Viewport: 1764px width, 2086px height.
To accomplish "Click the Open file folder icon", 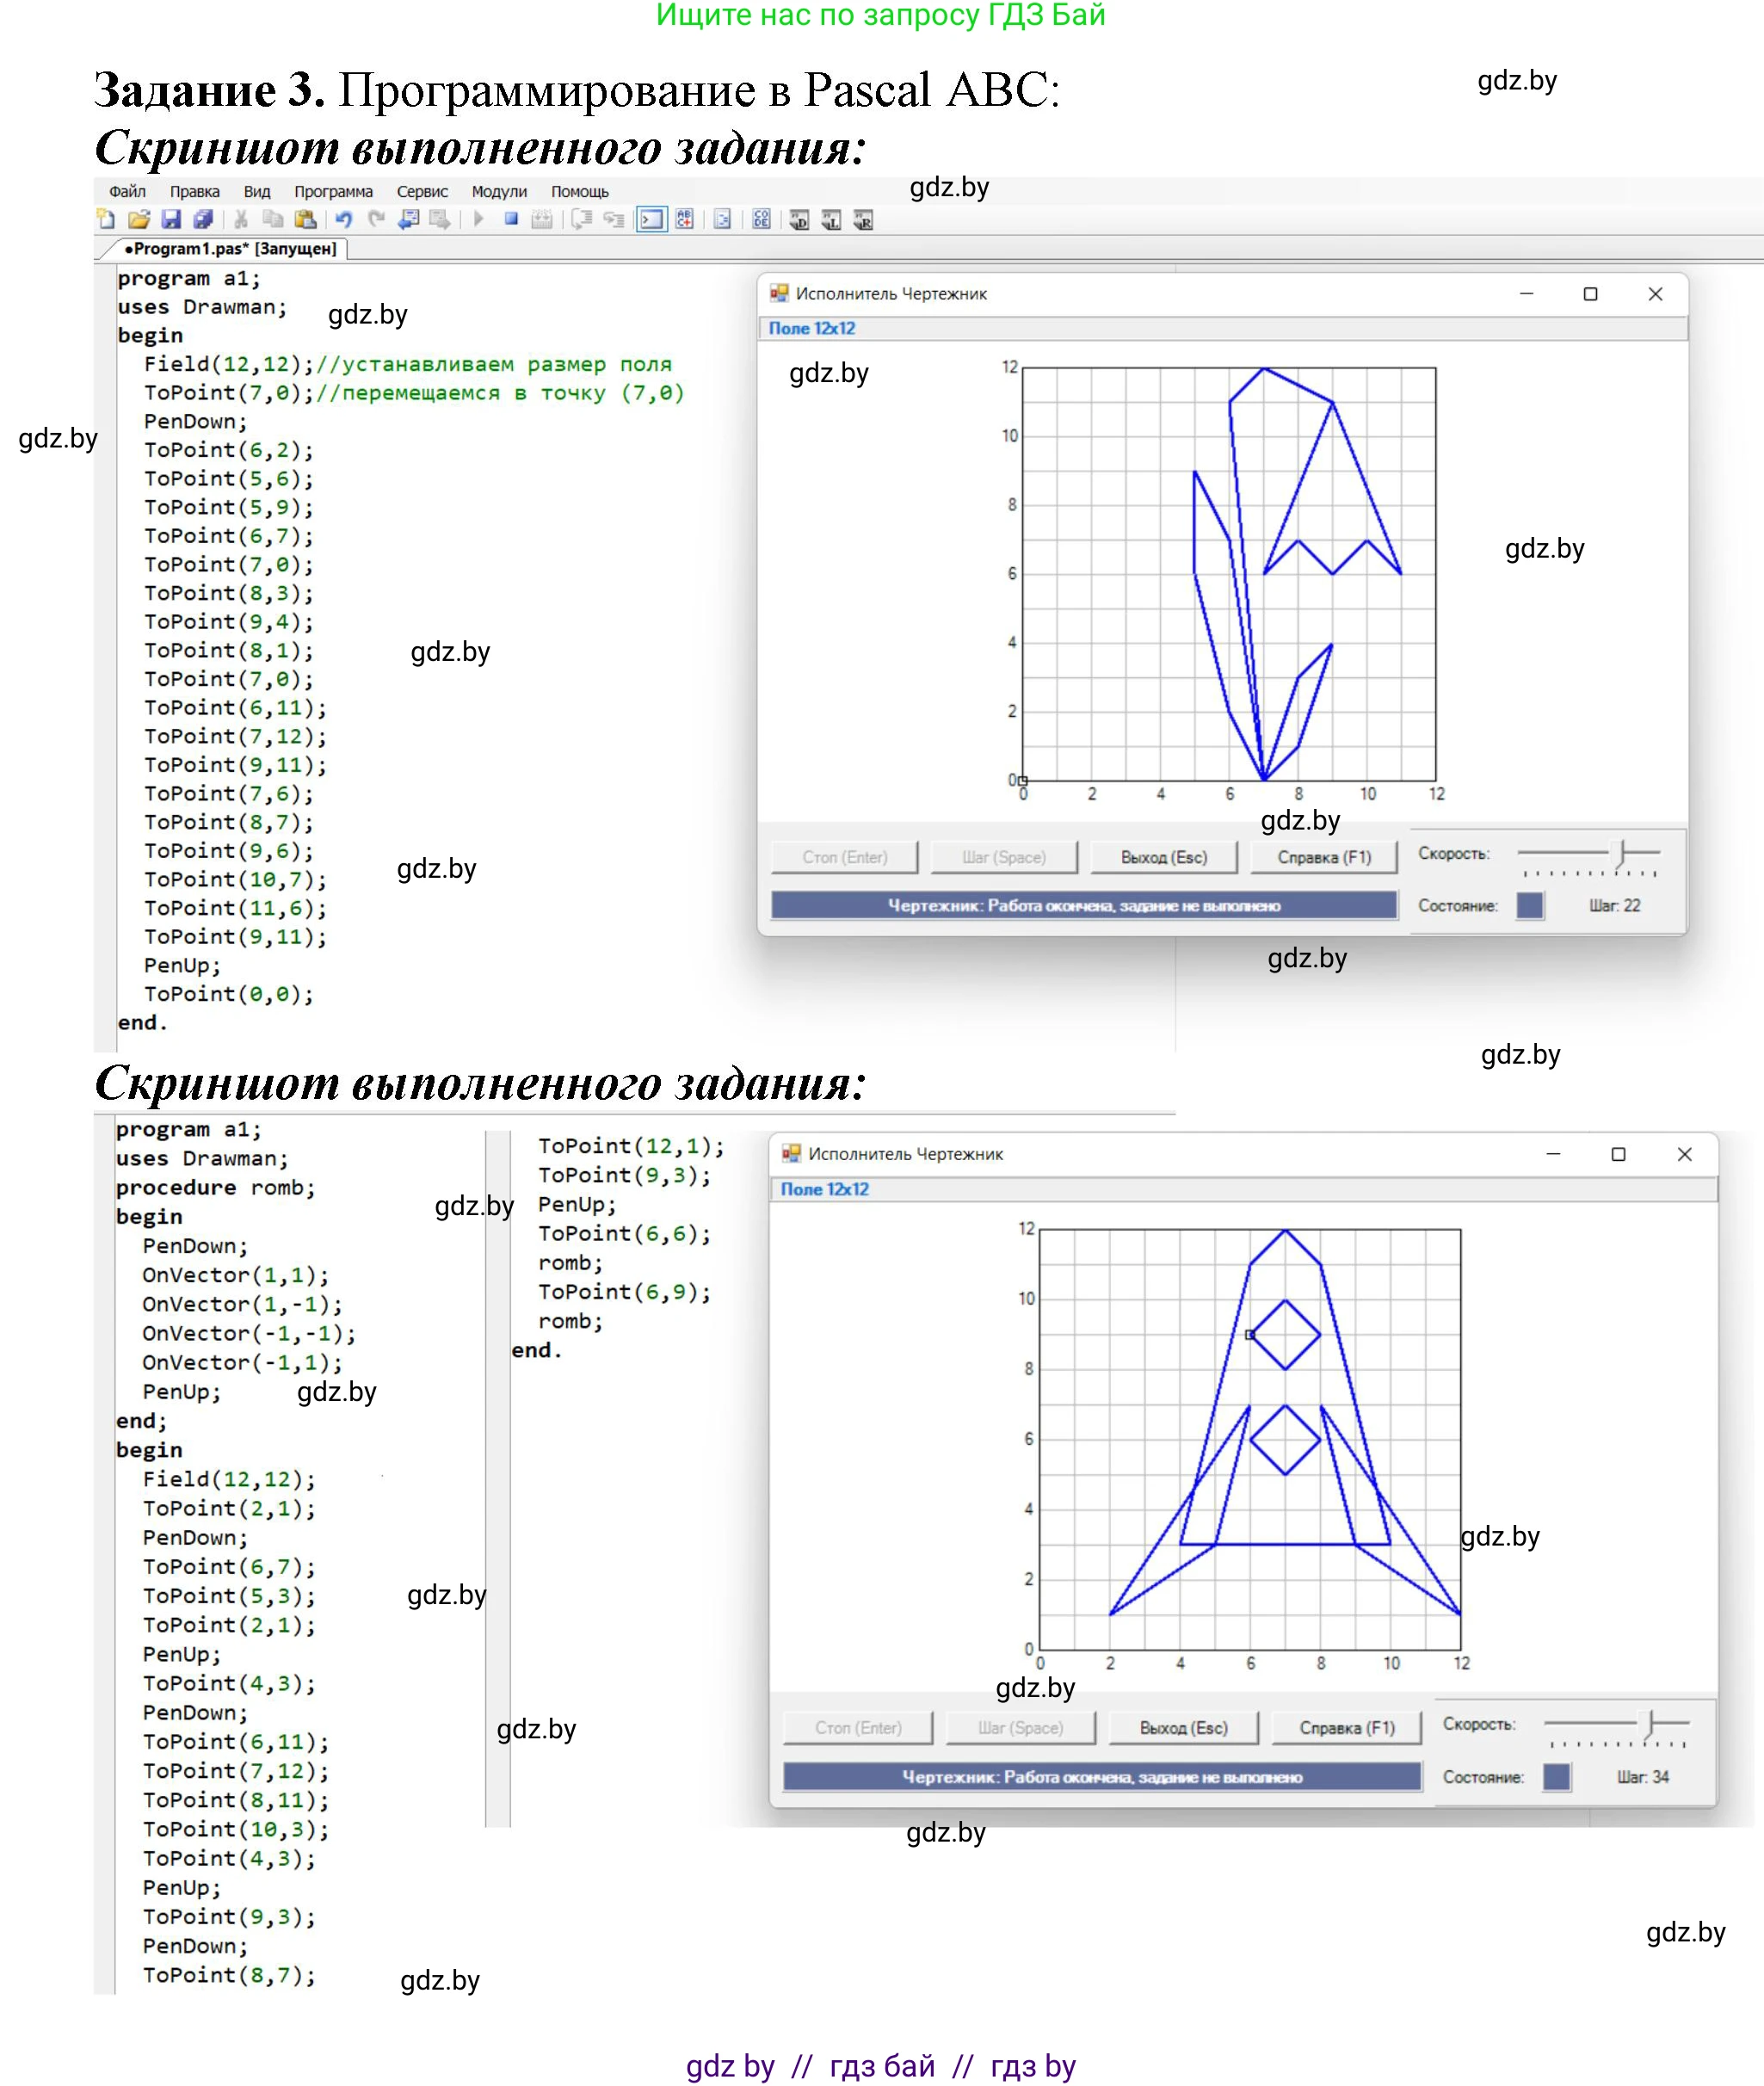I will point(139,219).
